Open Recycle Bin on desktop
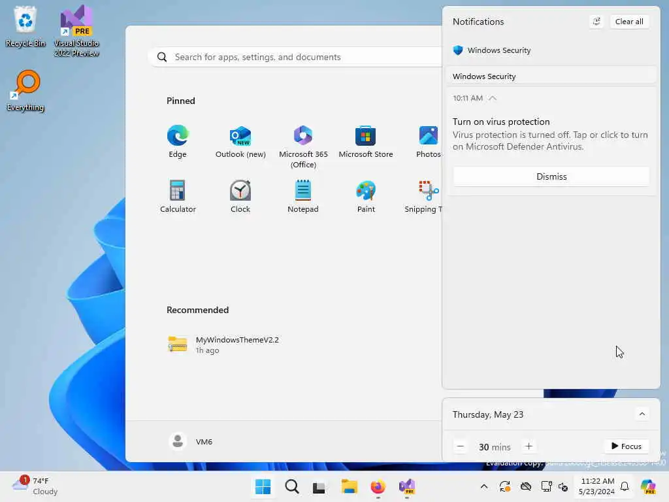The width and height of the screenshot is (669, 502). click(x=25, y=26)
